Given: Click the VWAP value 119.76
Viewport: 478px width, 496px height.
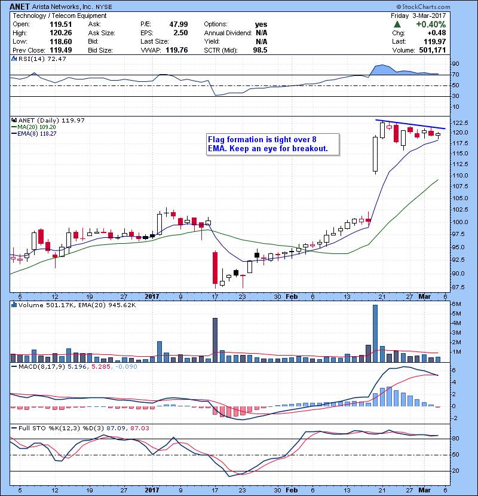Looking at the screenshot, I should 176,50.
